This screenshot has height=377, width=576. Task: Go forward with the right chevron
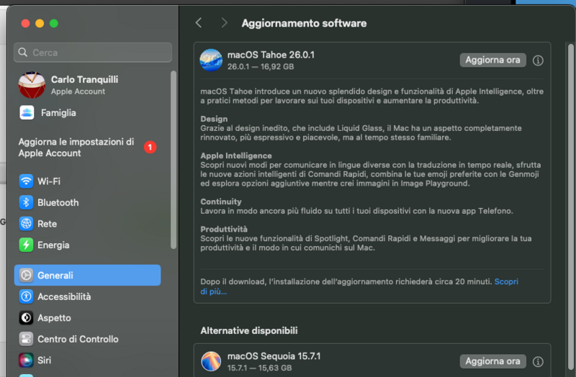click(x=224, y=23)
